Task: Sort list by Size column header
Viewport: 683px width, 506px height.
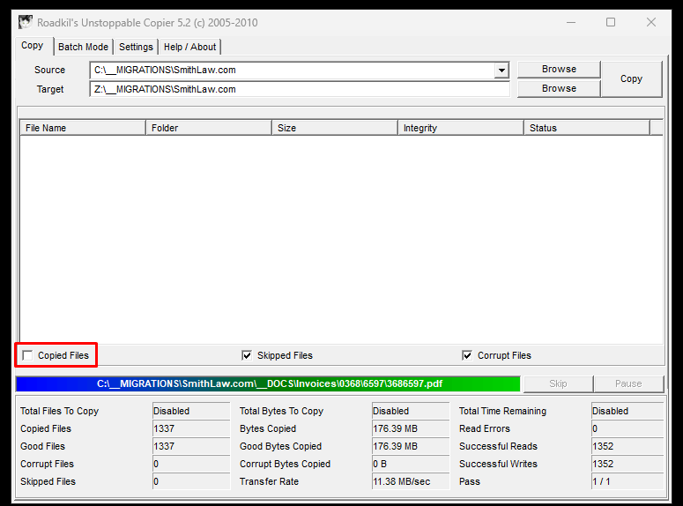Action: [334, 128]
